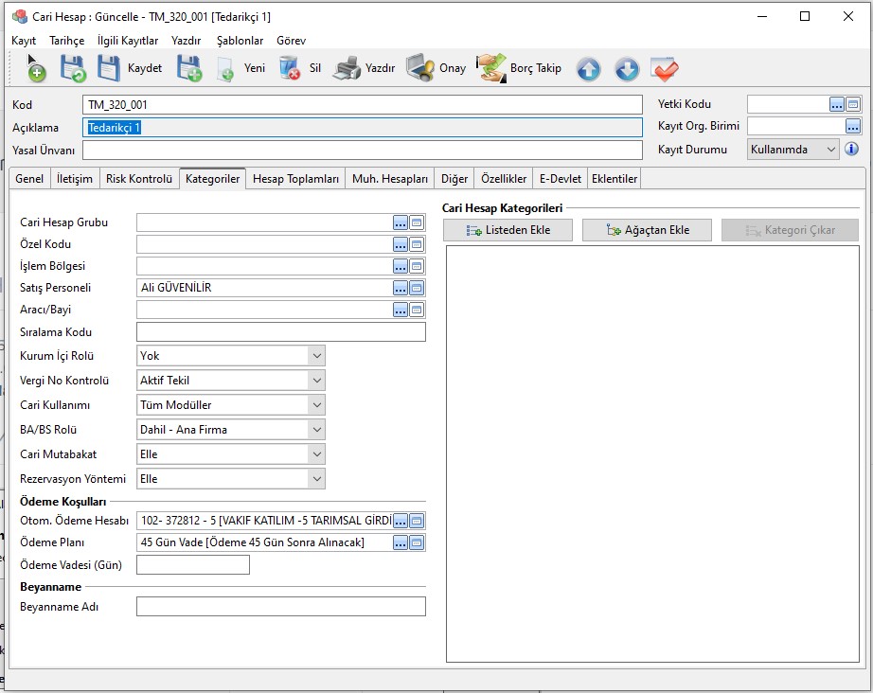Click the Kaydet save icon in toolbar
The width and height of the screenshot is (873, 693).
tap(110, 68)
